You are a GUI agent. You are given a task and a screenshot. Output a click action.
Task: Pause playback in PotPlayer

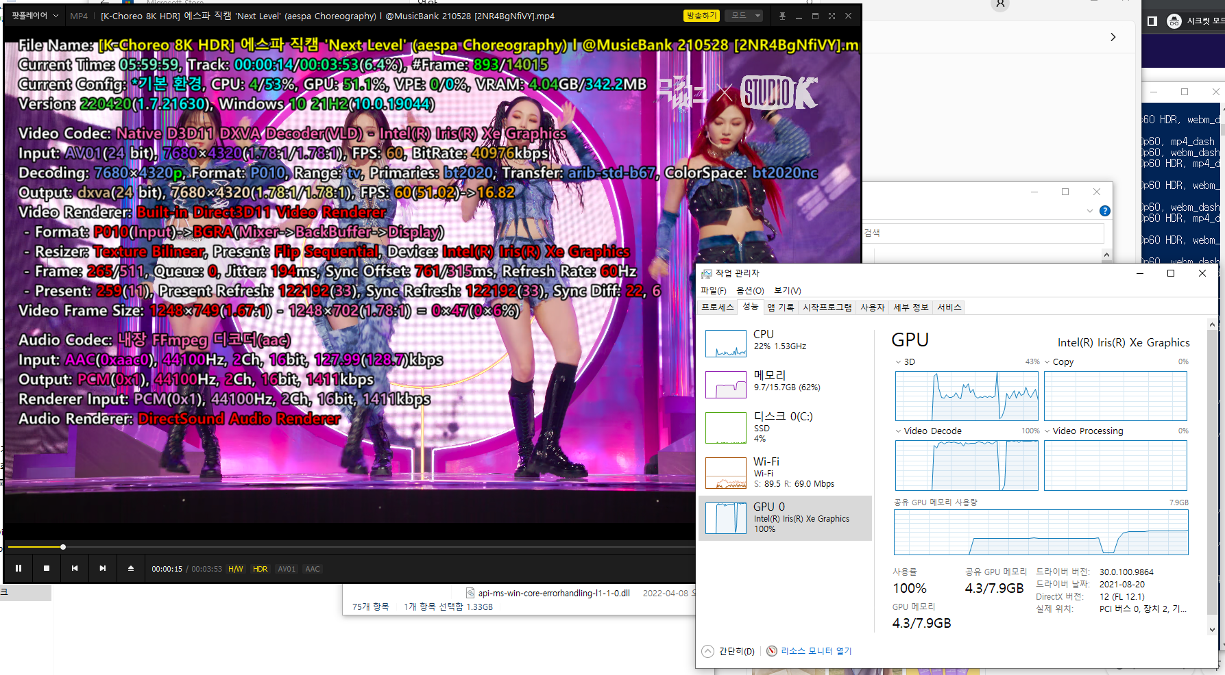pyautogui.click(x=19, y=568)
